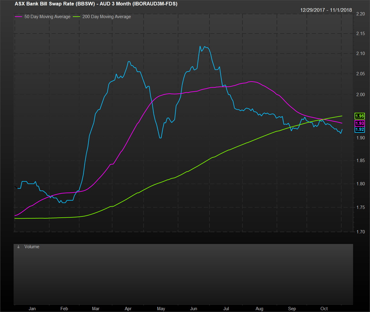
Task: Click the 2.20 label on price axis
Action: pos(360,14)
